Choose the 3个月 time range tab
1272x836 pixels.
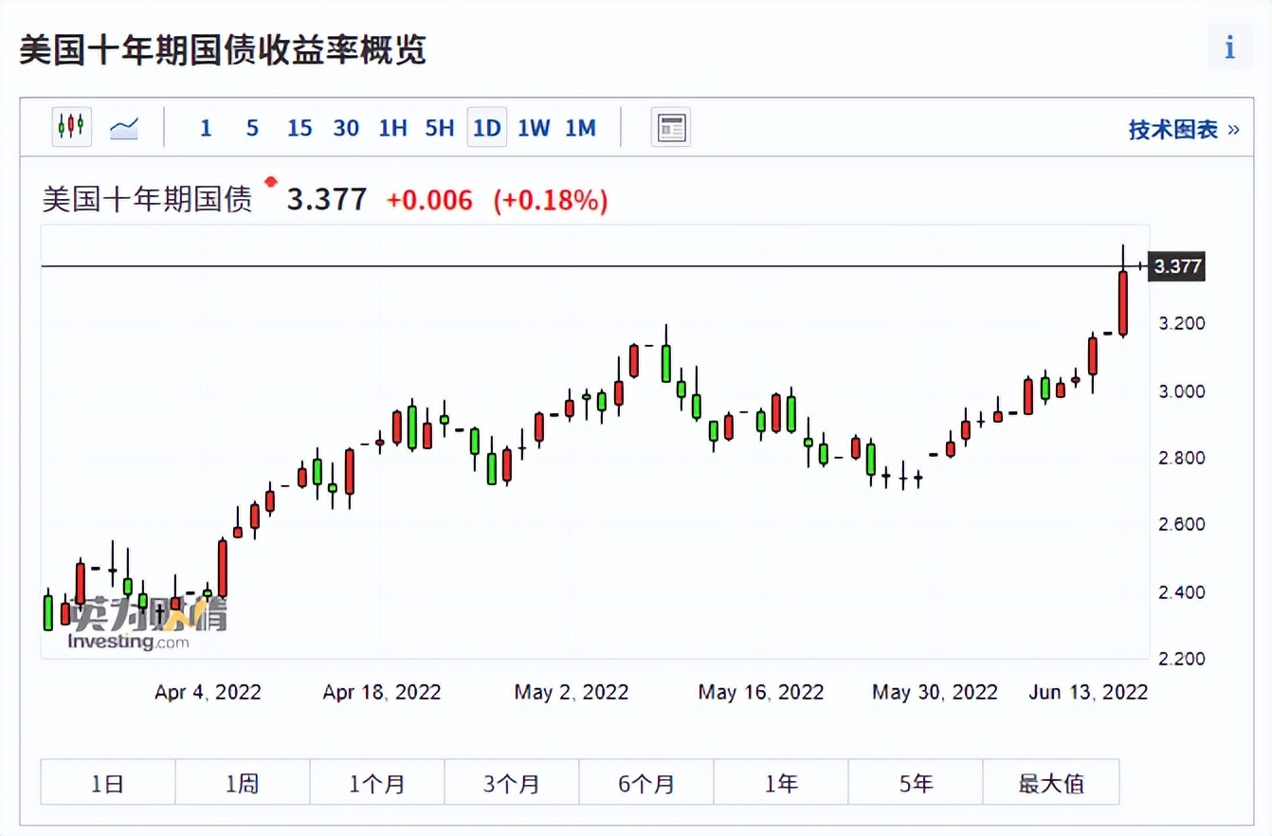click(512, 783)
